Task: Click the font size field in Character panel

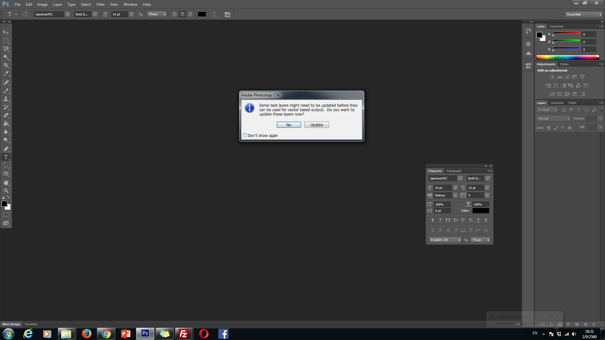Action: (442, 188)
